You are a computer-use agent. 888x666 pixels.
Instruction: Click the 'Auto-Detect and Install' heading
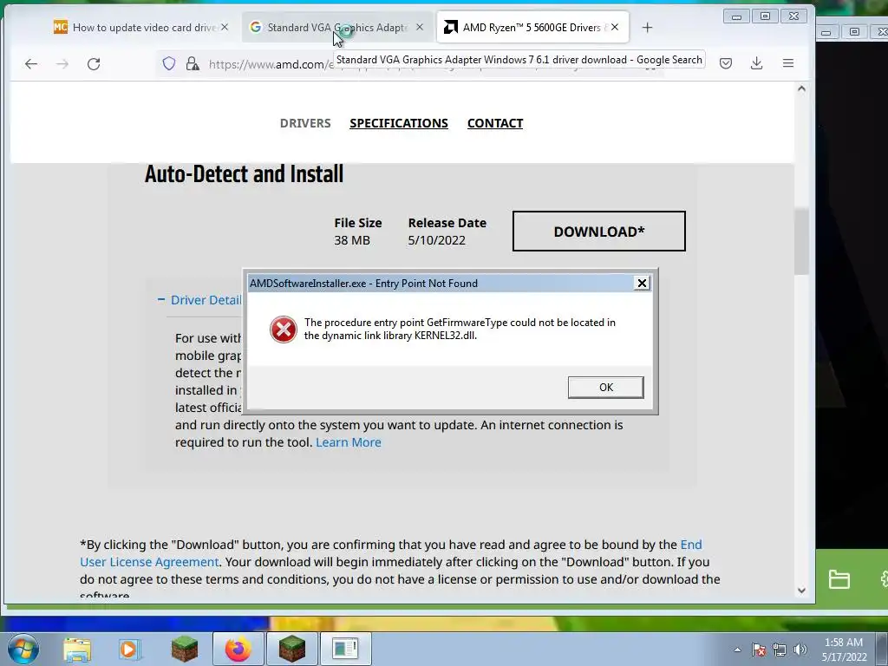click(244, 173)
